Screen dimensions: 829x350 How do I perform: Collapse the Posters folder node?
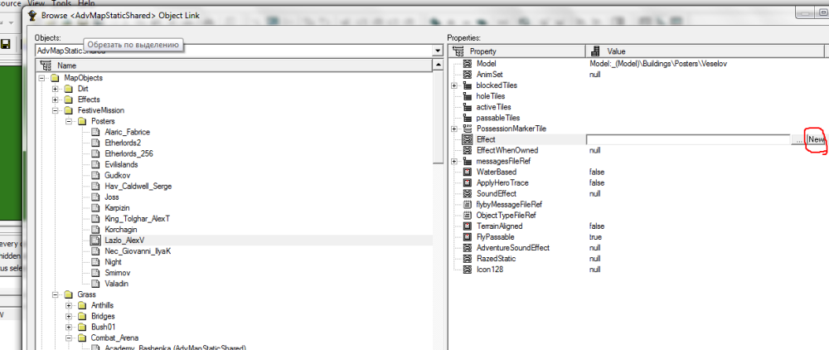[68, 121]
